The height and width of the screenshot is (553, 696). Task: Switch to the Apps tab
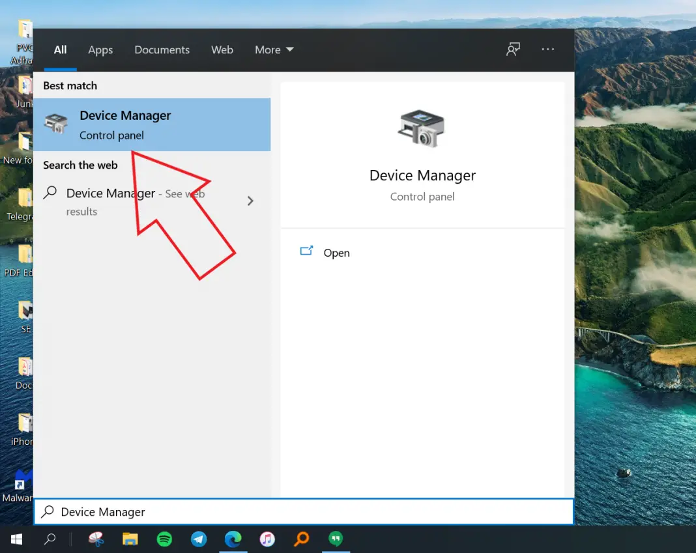tap(100, 50)
